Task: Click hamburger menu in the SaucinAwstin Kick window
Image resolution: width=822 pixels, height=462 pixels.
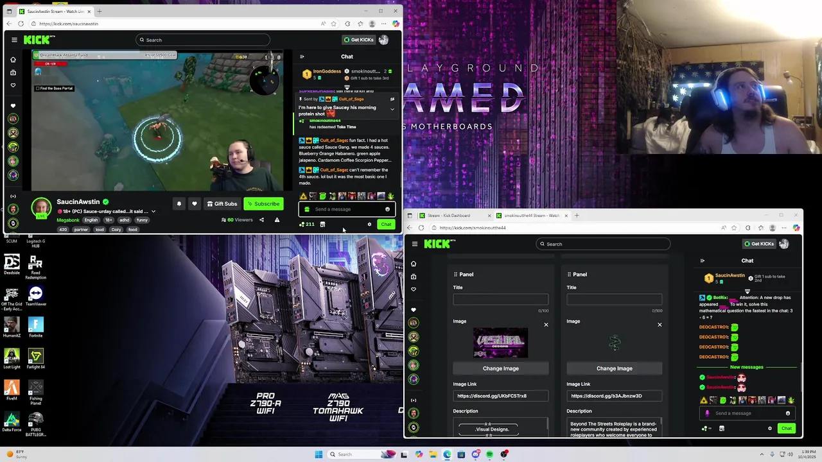Action: pos(14,40)
